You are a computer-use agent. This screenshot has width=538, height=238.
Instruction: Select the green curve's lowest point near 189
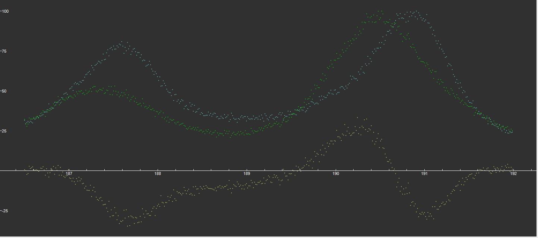(238, 134)
